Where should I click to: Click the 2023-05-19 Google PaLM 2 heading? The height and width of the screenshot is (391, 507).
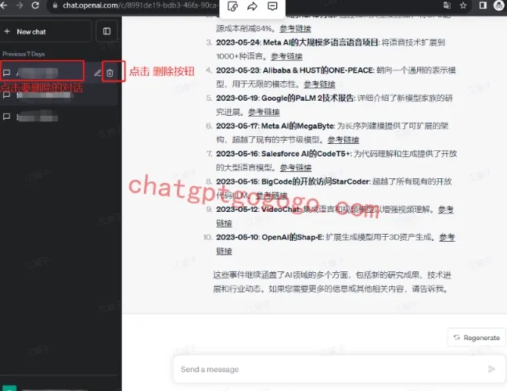[286, 99]
